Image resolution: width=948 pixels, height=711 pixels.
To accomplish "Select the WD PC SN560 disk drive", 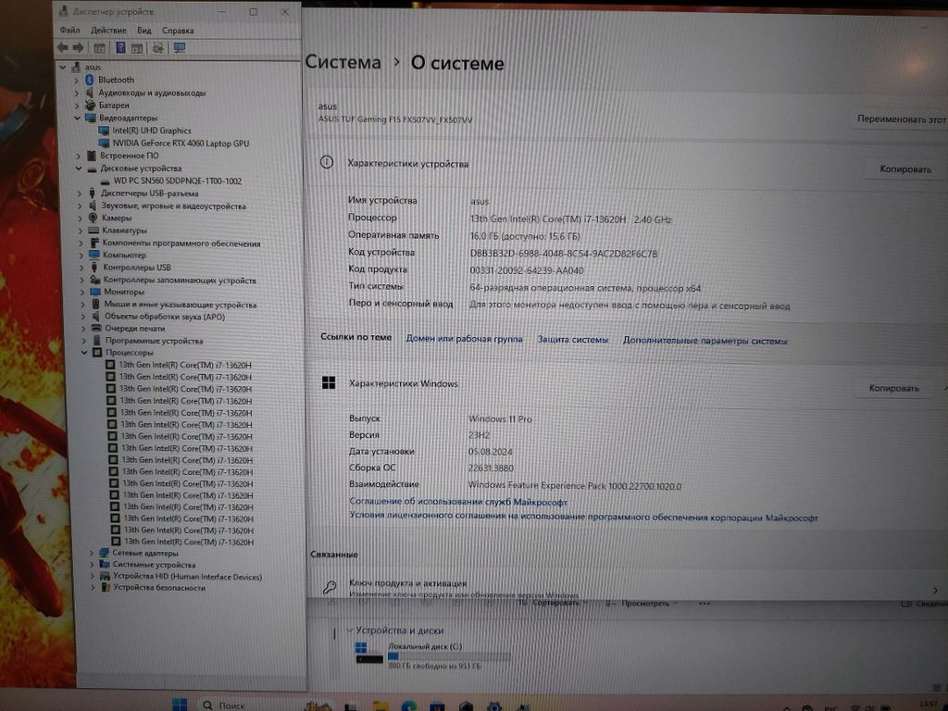I will [x=177, y=181].
